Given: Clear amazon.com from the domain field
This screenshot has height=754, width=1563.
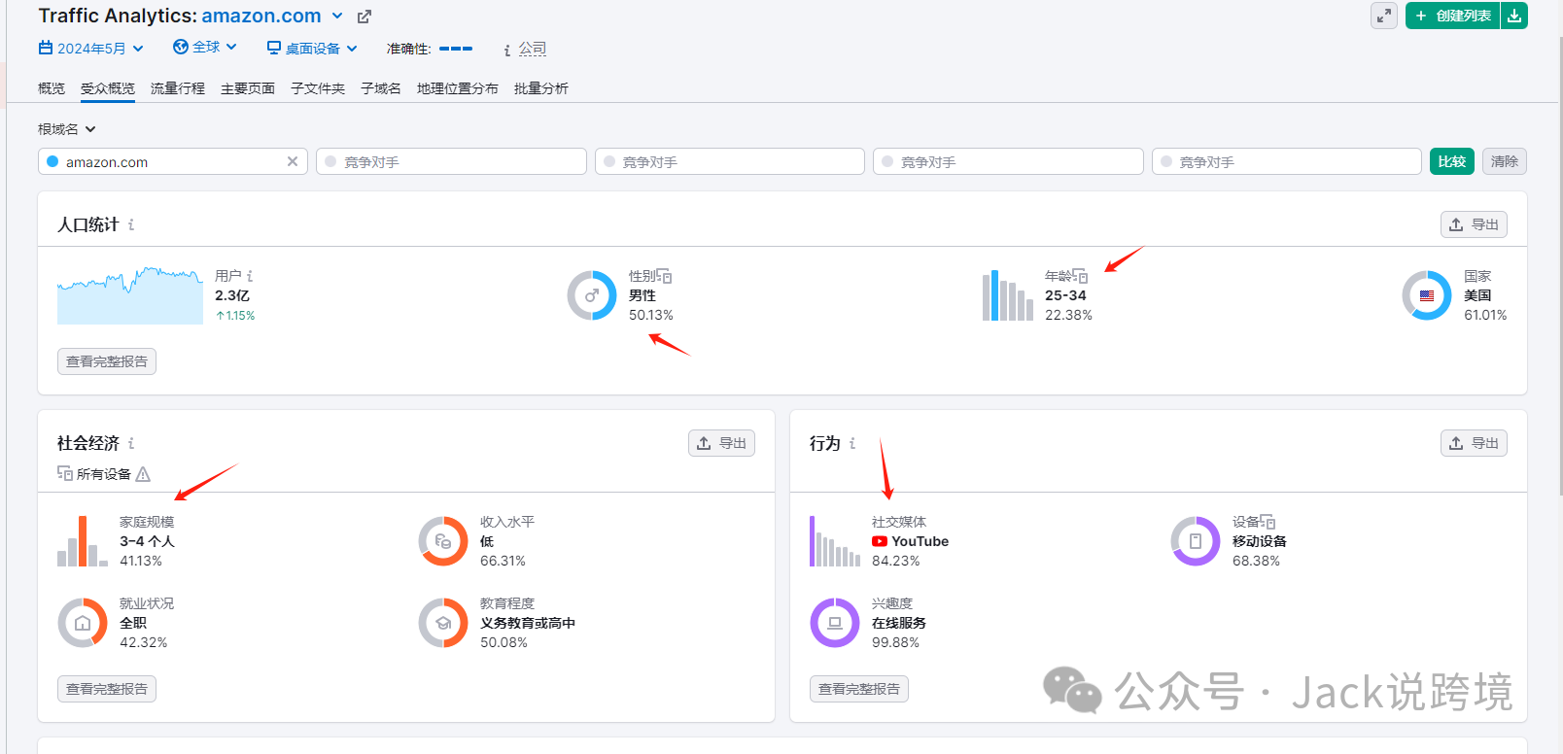Looking at the screenshot, I should [x=293, y=161].
